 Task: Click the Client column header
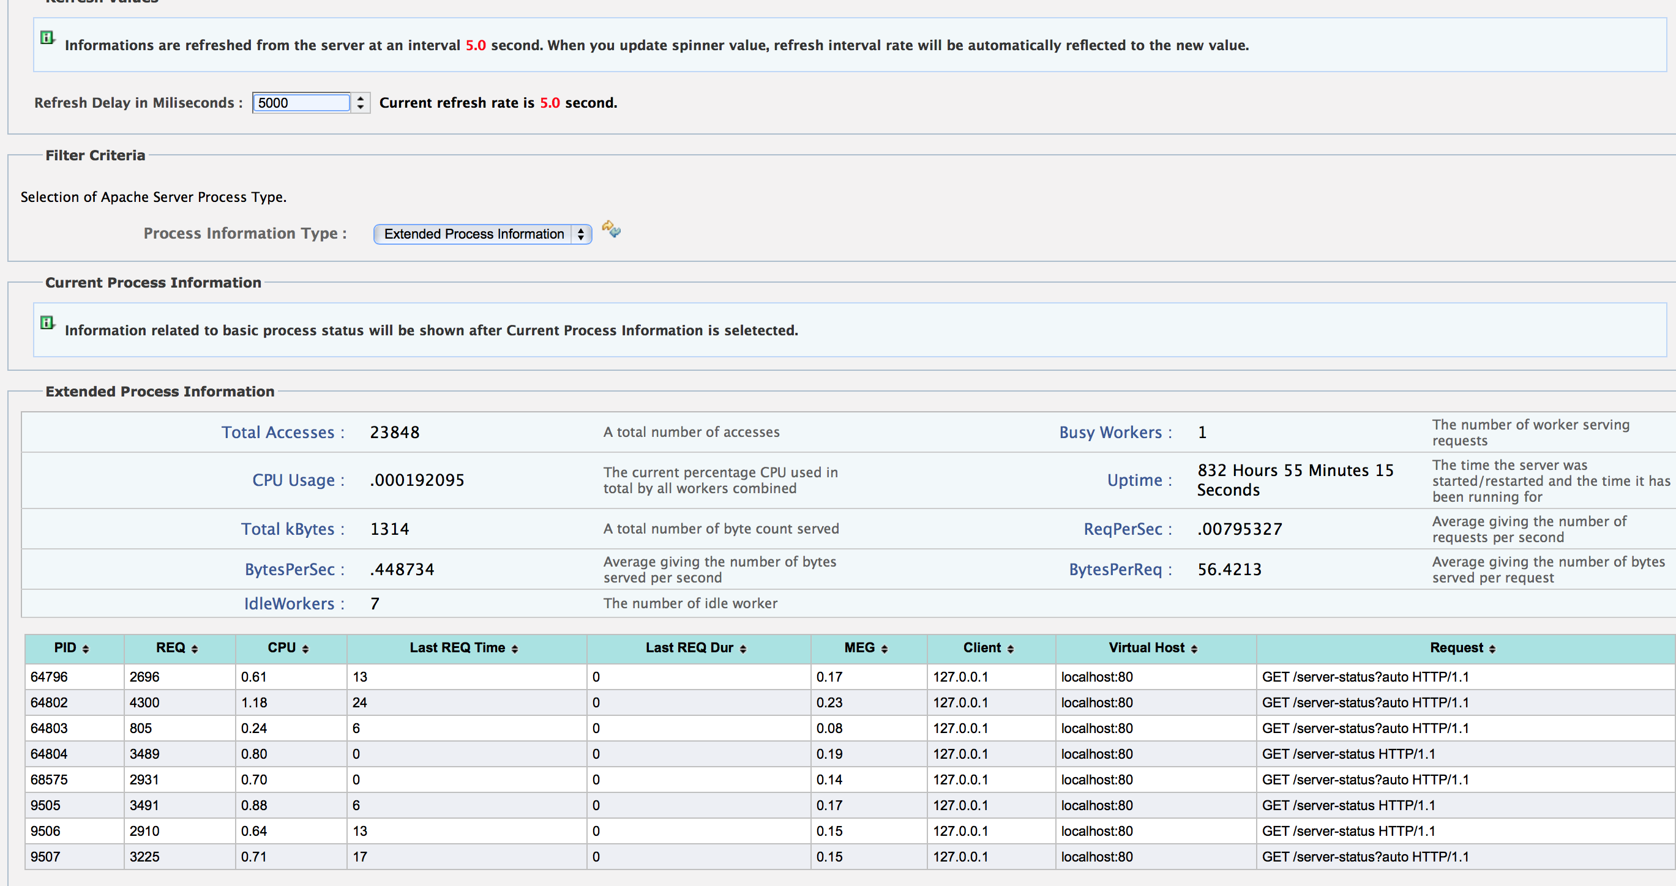click(x=982, y=648)
